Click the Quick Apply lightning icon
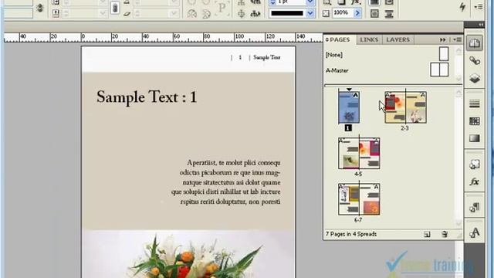Image resolution: width=494 pixels, height=278 pixels. click(462, 7)
